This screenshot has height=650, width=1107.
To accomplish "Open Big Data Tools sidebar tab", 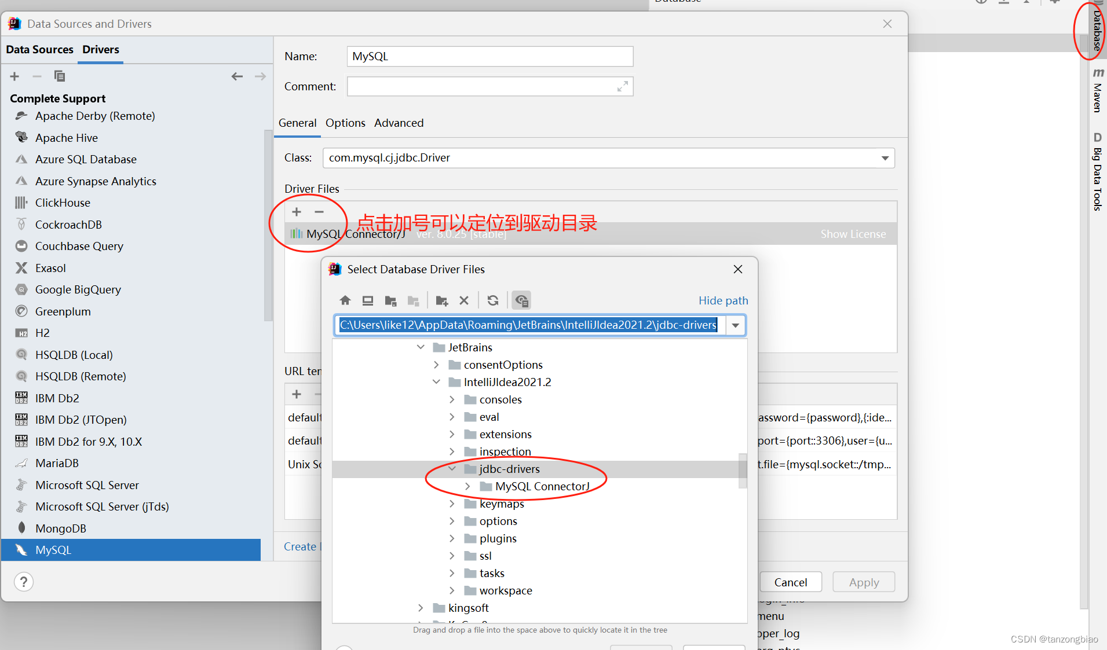I will click(x=1097, y=171).
